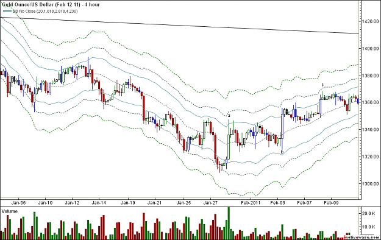Click the tallest green volume bar

[x=229, y=224]
